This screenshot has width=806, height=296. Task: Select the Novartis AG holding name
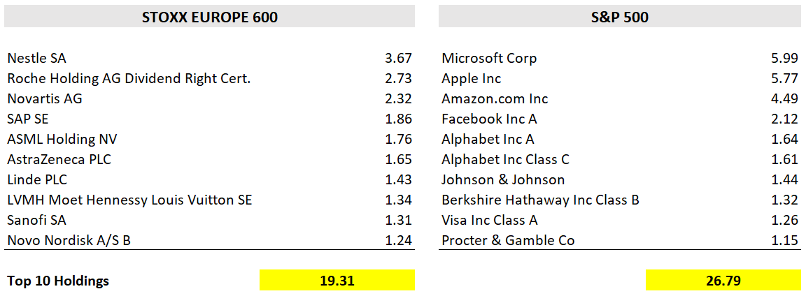pos(45,99)
